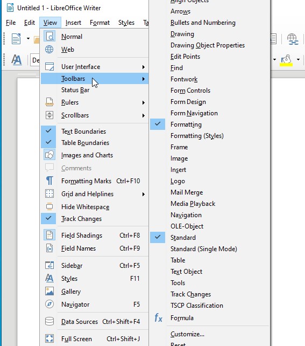Image resolution: width=305 pixels, height=346 pixels.
Task: Expand the Grid and Helplines submenu arrow
Action: click(144, 194)
